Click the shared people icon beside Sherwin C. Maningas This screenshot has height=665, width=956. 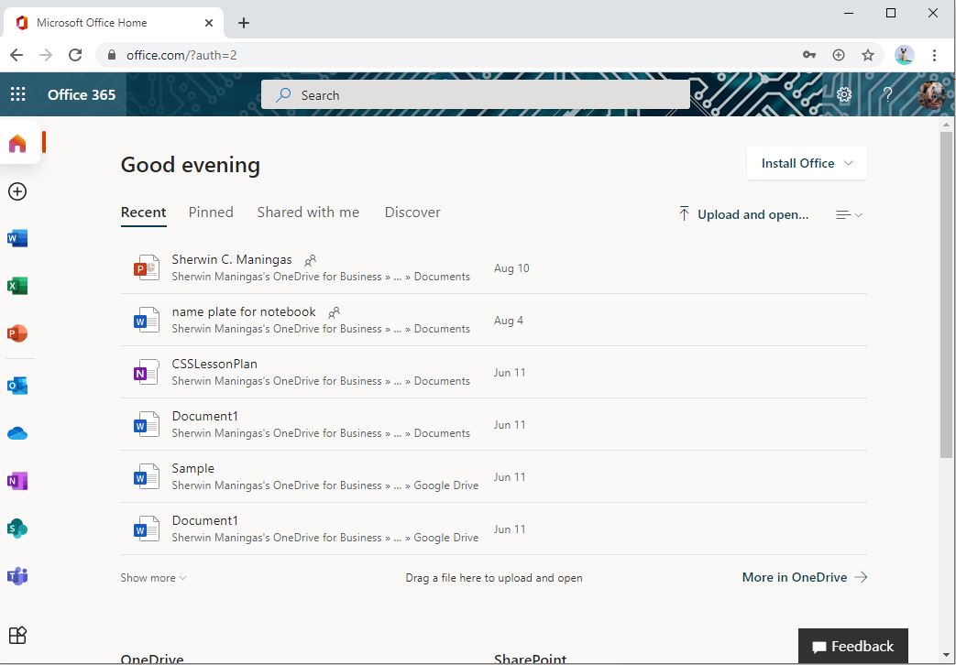pos(311,261)
